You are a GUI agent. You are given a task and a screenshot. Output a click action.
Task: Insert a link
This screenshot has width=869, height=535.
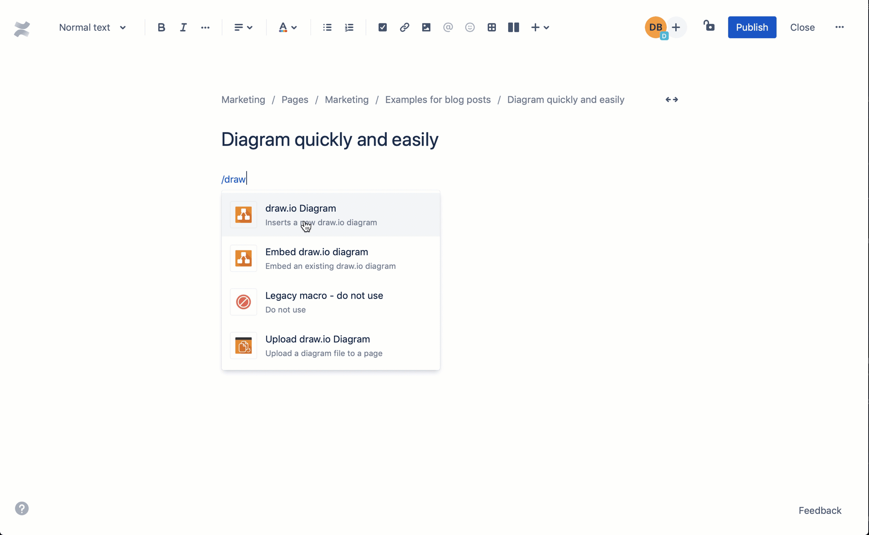tap(404, 27)
